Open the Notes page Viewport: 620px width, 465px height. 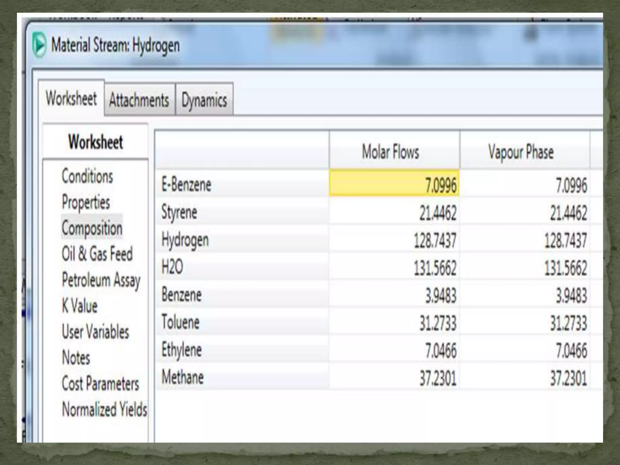tap(76, 358)
